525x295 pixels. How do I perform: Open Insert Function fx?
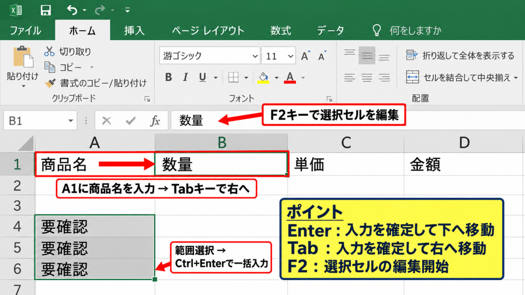click(x=155, y=121)
